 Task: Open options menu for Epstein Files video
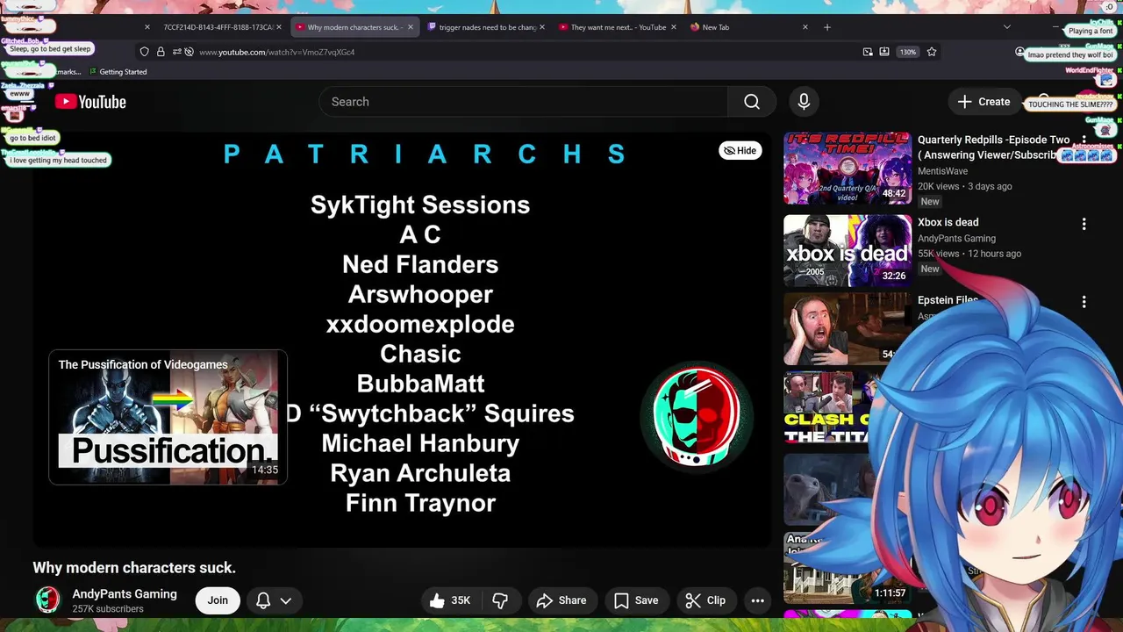tap(1084, 301)
